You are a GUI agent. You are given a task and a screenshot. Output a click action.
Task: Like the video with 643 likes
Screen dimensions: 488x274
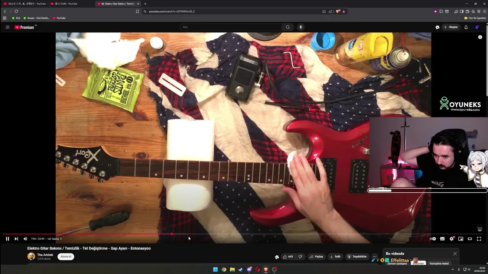click(288, 256)
